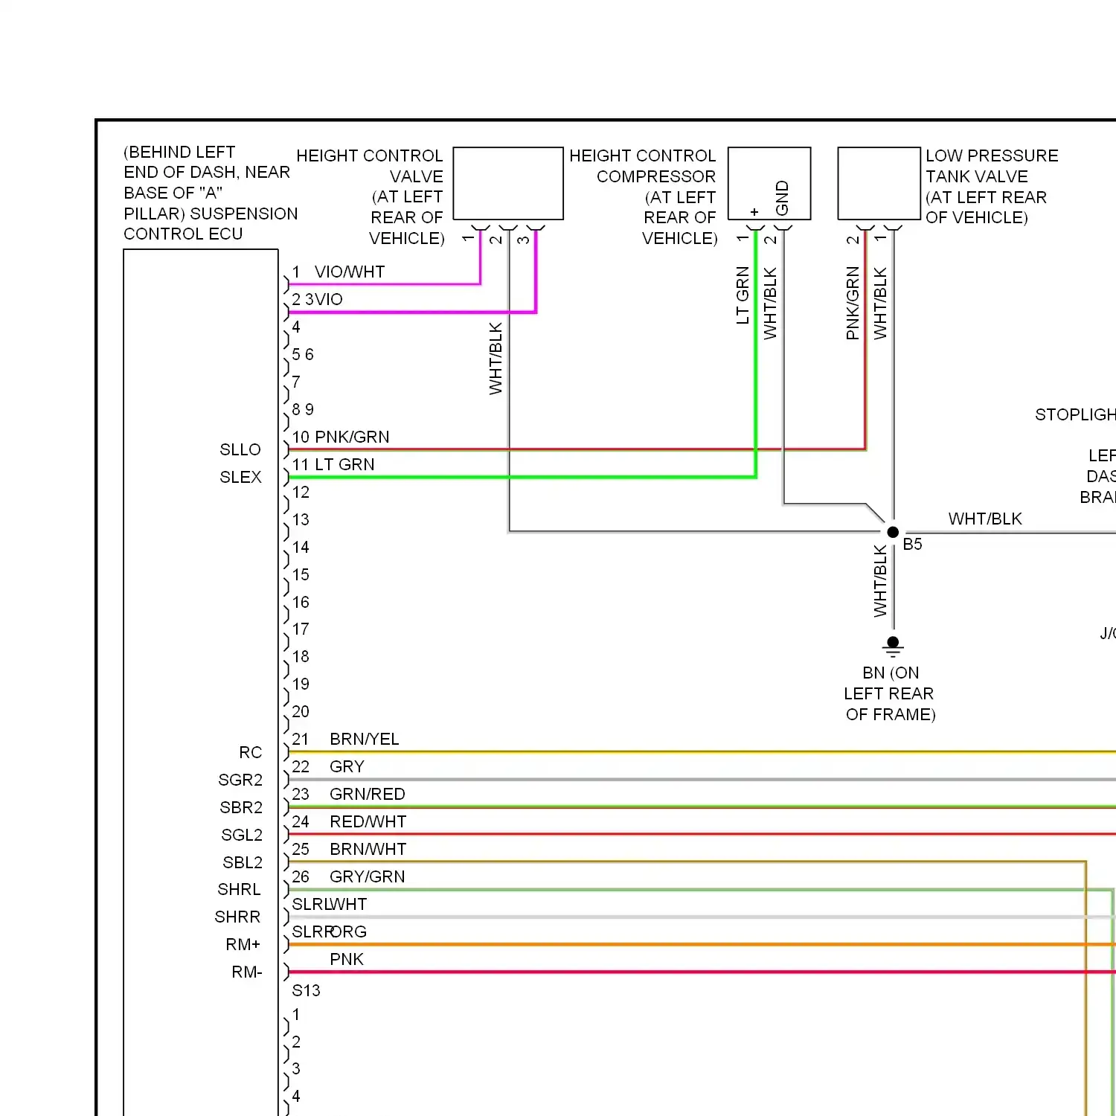Click the LT GRN label at pin 11
1116x1116 pixels.
coord(344,464)
